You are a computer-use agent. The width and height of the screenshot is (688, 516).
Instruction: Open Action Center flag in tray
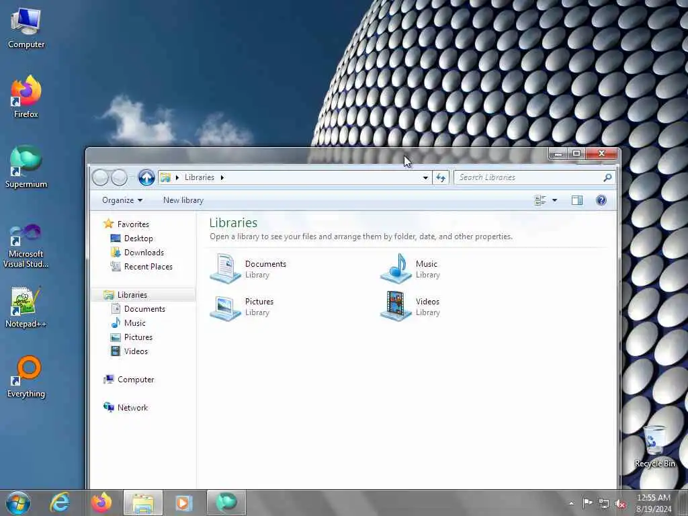pos(587,503)
